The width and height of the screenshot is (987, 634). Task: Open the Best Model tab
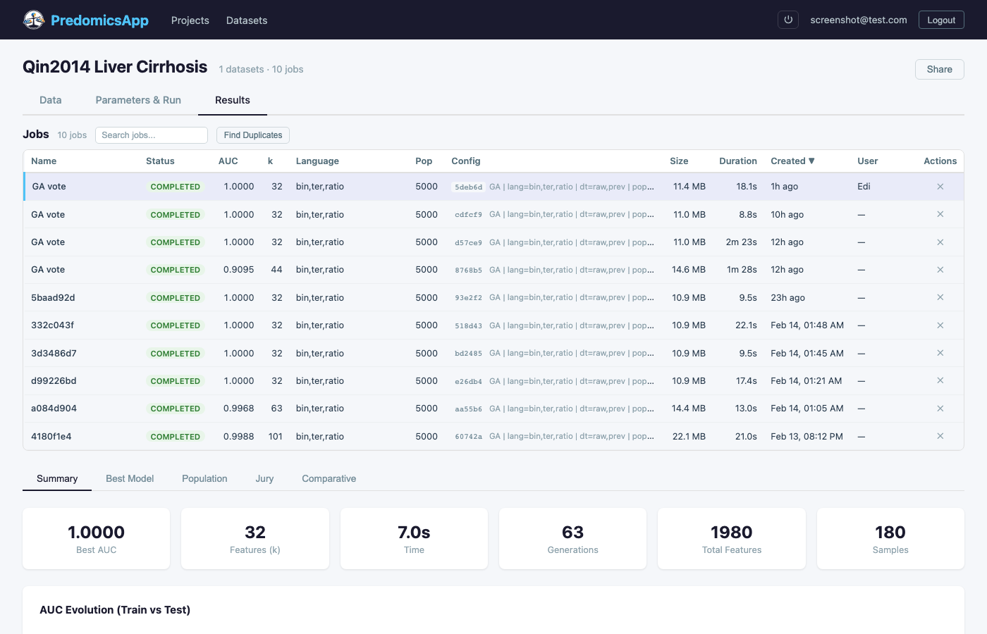pyautogui.click(x=130, y=478)
